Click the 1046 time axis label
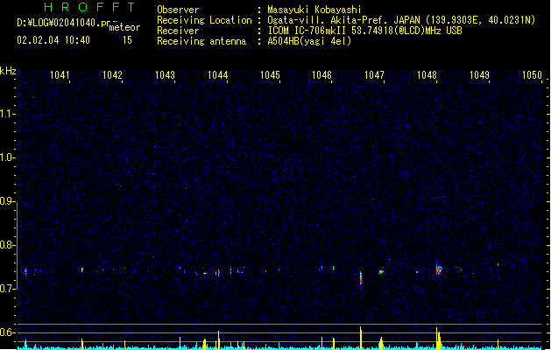The width and height of the screenshot is (551, 350). pyautogui.click(x=321, y=75)
